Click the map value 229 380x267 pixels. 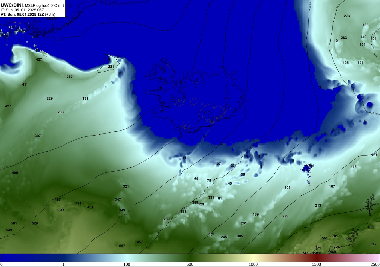pyautogui.click(x=50, y=98)
